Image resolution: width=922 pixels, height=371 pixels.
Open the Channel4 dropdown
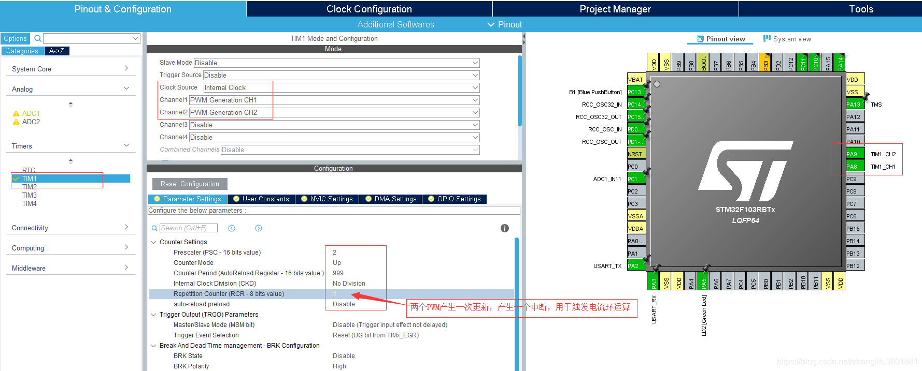[x=334, y=137]
